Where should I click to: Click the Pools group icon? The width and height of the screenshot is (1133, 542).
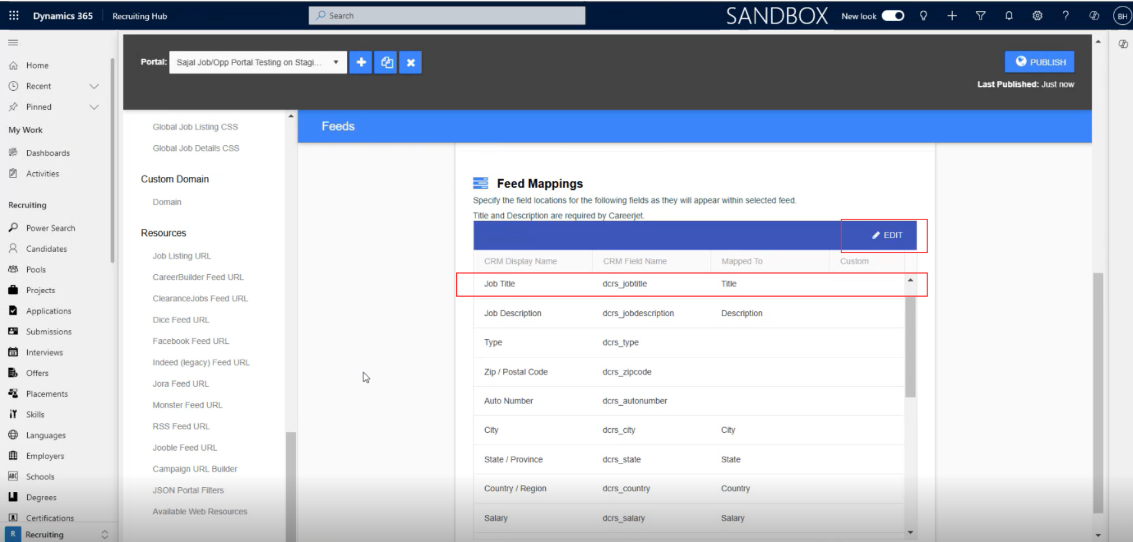pos(13,269)
